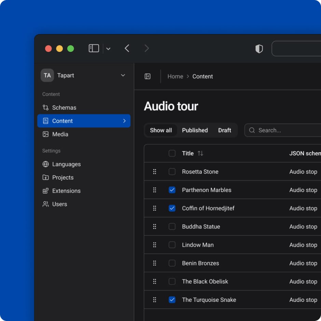Click Parthenon Marbles drag handle
Screen dimensions: 321x321
pos(155,190)
